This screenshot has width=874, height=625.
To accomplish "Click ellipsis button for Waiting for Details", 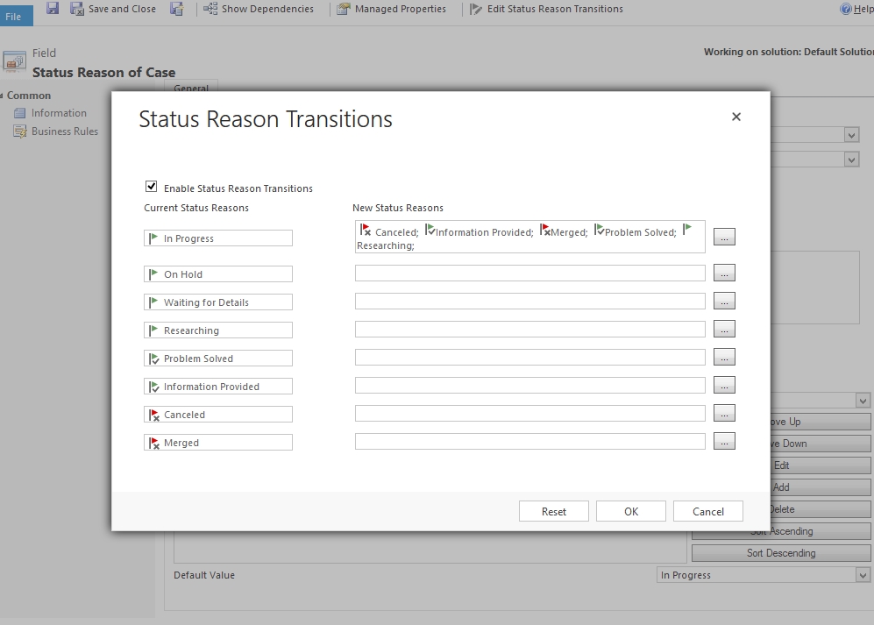I will (724, 302).
